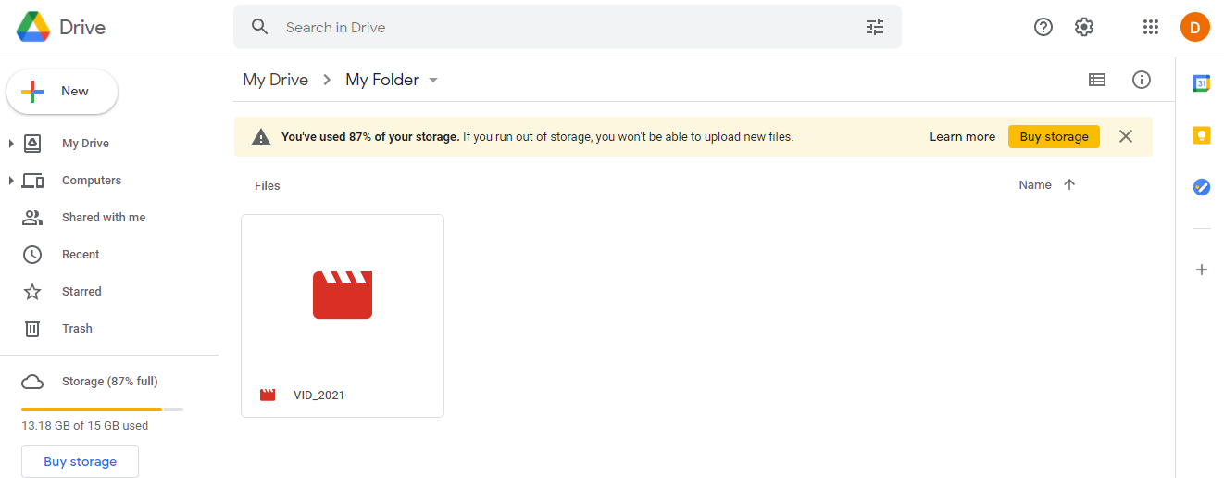
Task: Switch to list layout view
Action: pyautogui.click(x=1097, y=80)
